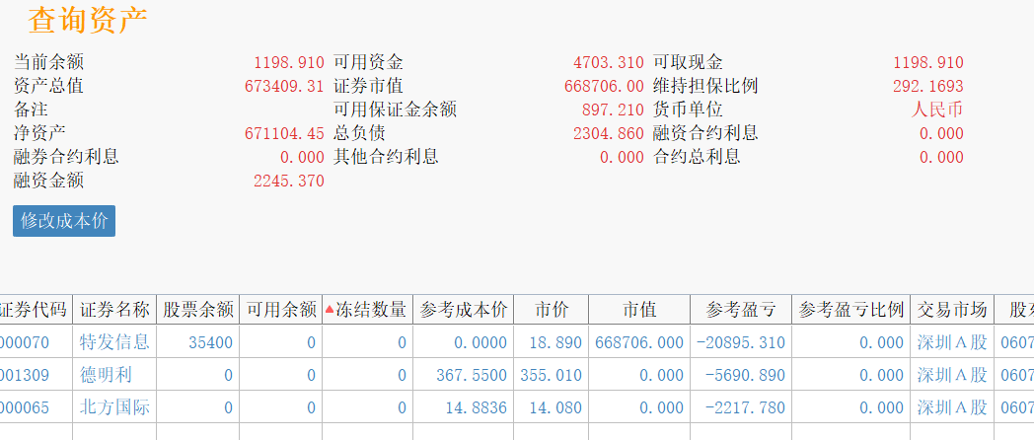This screenshot has height=440, width=1034.
Task: Sort by the 参考成本价 column header
Action: (x=463, y=310)
